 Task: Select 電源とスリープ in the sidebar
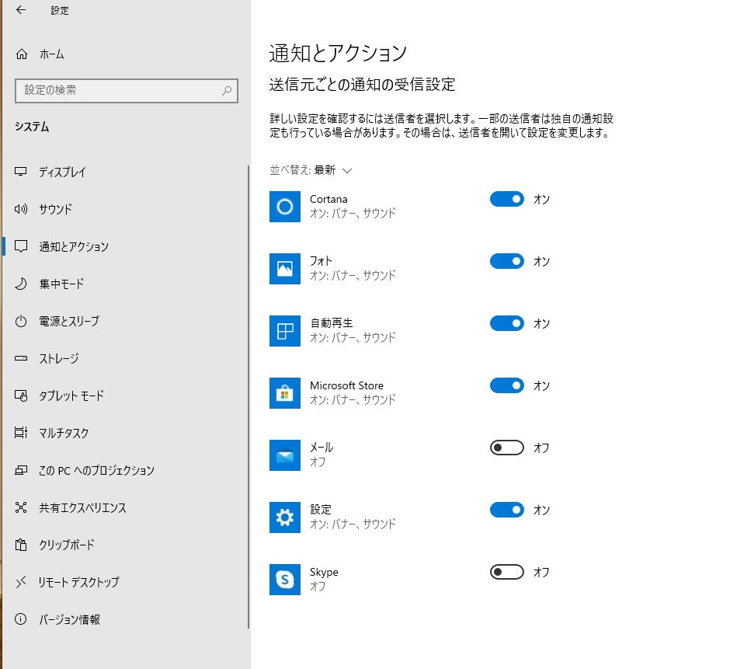point(69,321)
